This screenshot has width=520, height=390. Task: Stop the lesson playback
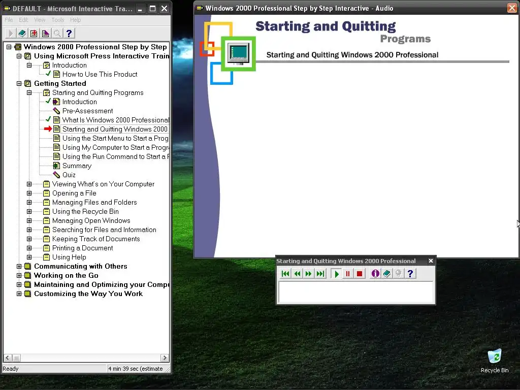(x=359, y=274)
